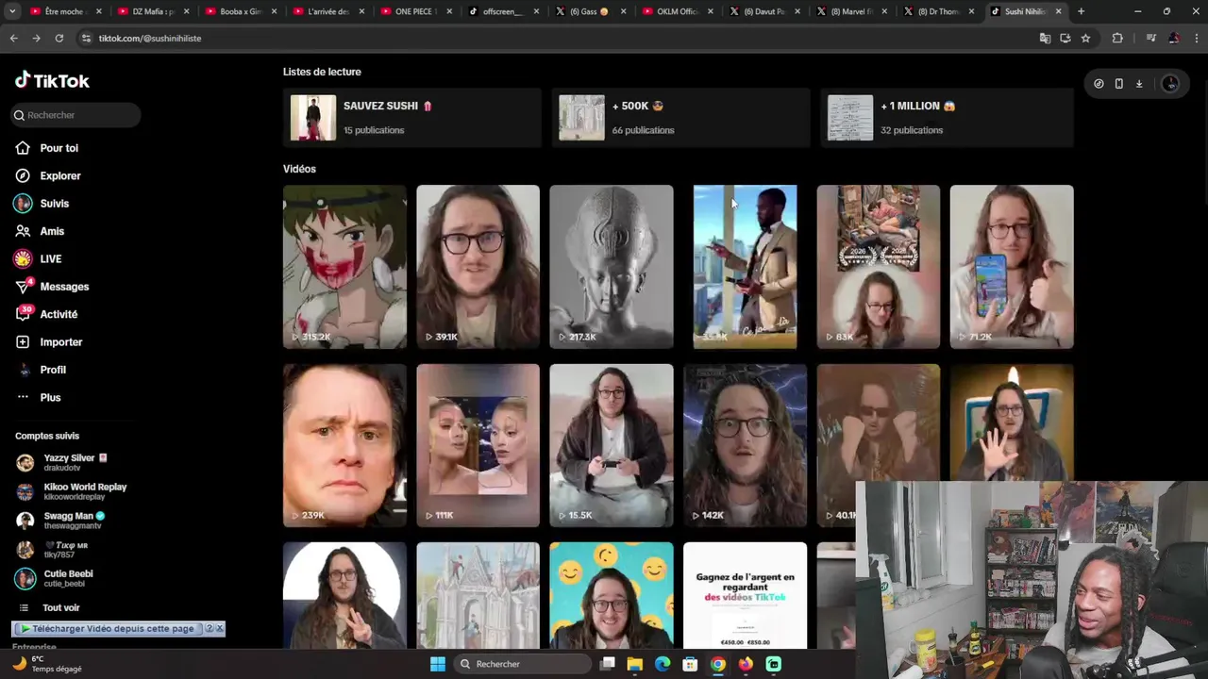
Task: Focus the Rechercher search field in TikTok
Action: 75,115
